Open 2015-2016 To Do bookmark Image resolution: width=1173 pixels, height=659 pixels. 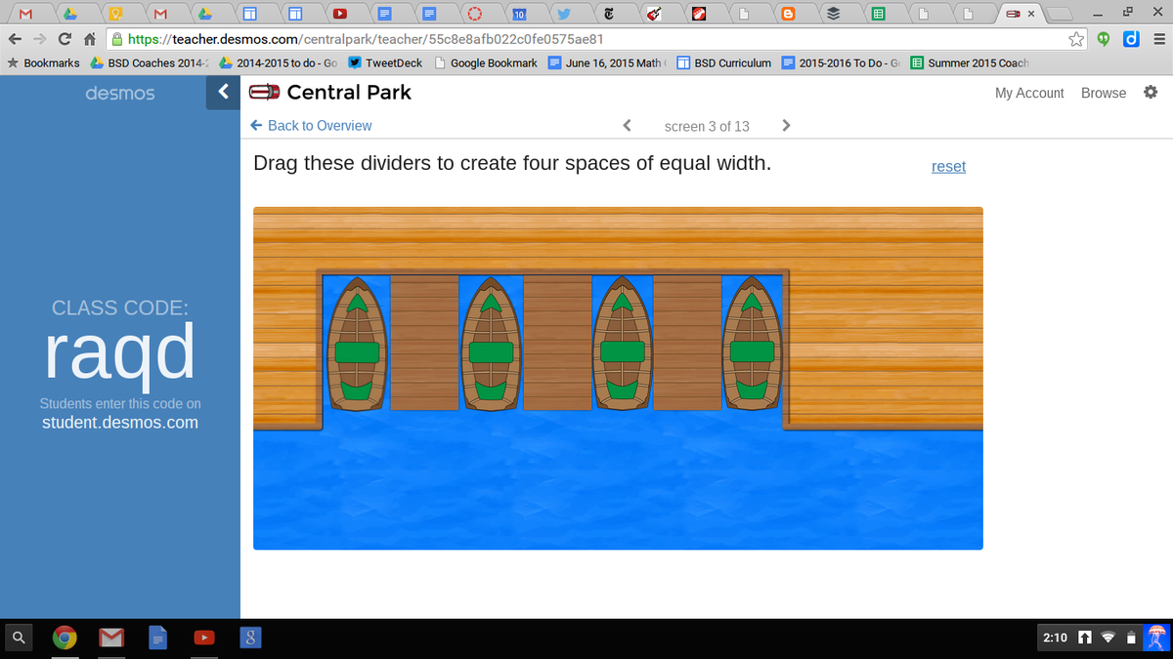point(842,62)
